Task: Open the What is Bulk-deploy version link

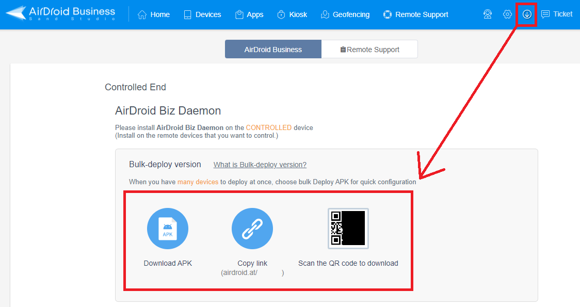Action: point(260,165)
